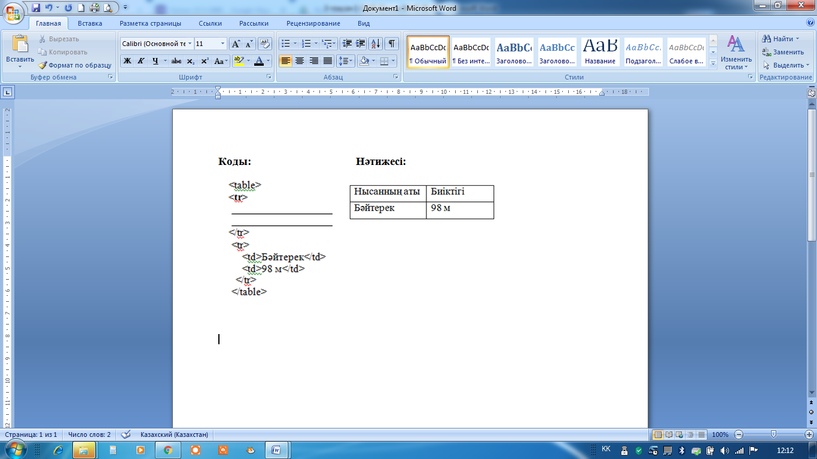Screen dimensions: 817x459
Task: Increase the paragraph indent
Action: coord(360,44)
